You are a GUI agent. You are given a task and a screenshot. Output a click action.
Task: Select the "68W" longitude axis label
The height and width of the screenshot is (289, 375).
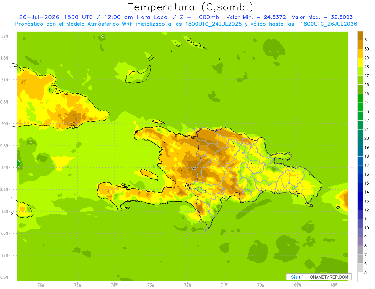334,285
